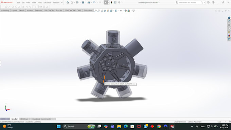
Task: Click in Search files and models field
Action: point(188,2)
